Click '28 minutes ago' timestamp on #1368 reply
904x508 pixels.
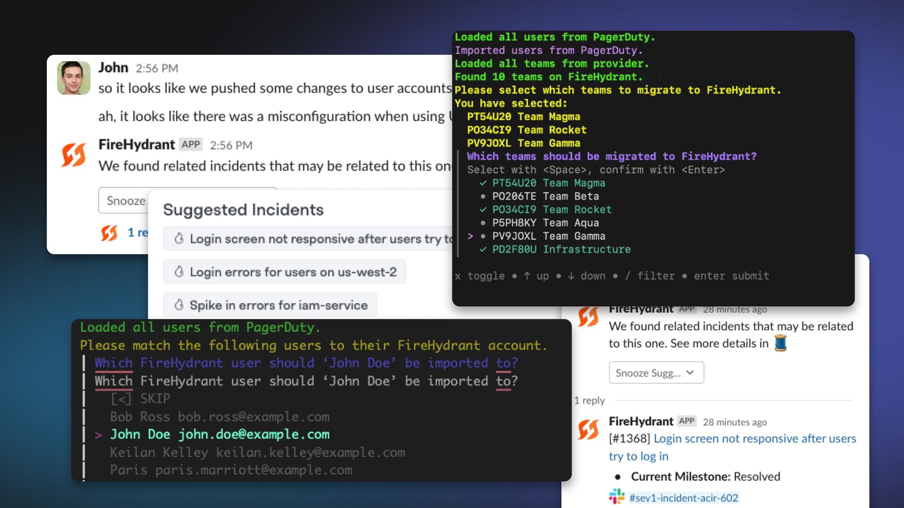coord(734,422)
